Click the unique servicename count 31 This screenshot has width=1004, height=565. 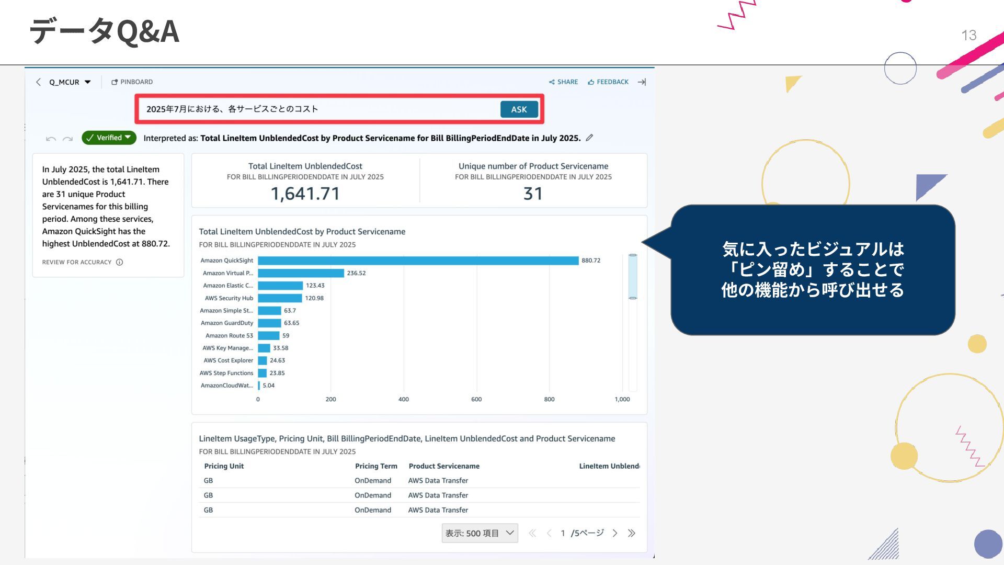click(533, 194)
